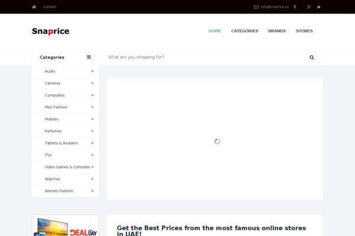This screenshot has height=236, width=355.
Task: Expand the Mobiles category
Action: point(92,119)
